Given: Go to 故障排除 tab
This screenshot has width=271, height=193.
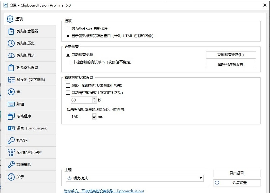Looking at the screenshot, I should [31, 165].
